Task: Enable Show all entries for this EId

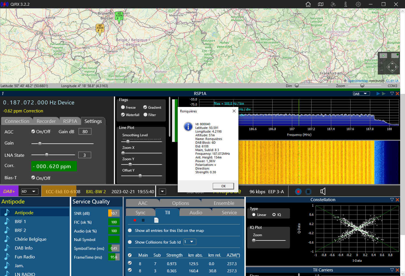Action: click(130, 230)
